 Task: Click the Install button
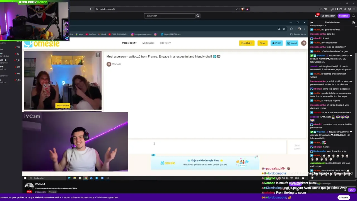tap(292, 43)
